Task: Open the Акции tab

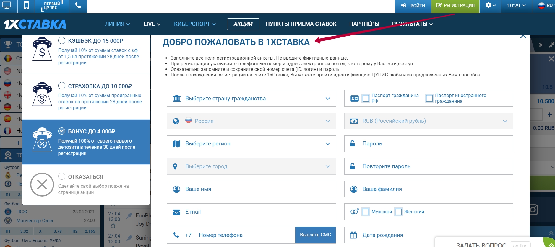Action: point(243,24)
